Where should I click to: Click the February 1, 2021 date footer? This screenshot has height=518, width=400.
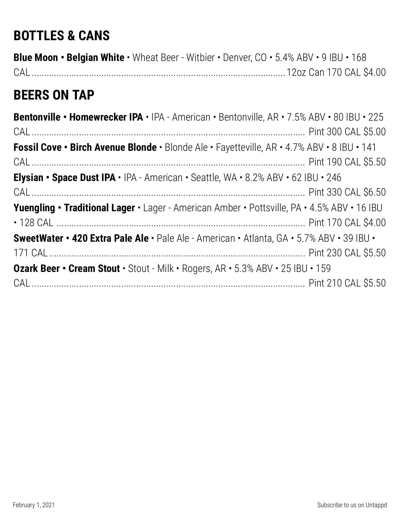coord(34,505)
